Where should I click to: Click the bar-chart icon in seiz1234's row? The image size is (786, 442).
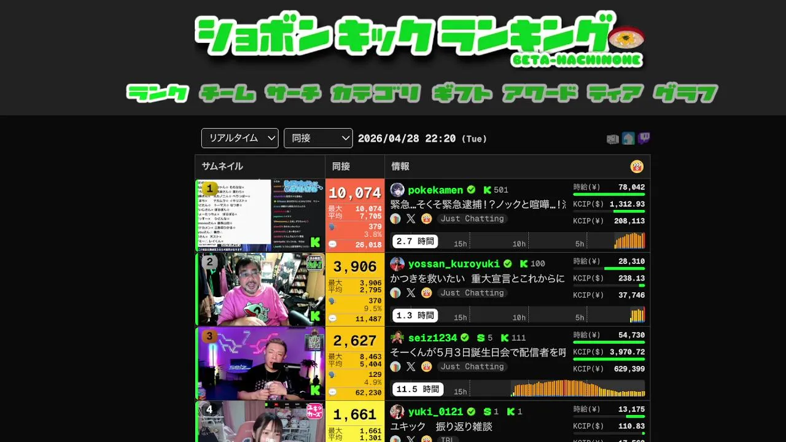[x=395, y=366]
